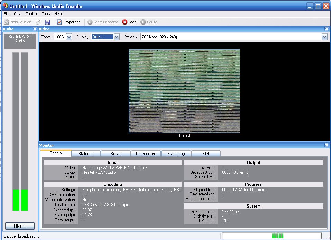Click the average fps value 24.76
This screenshot has width=331, height=240.
87,215
